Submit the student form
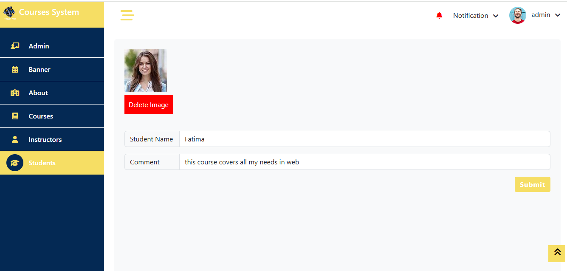This screenshot has width=567, height=271. tap(532, 184)
